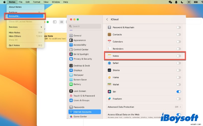The image size is (203, 126).
Task: Turn off Siri iCloud switch
Action: tap(179, 92)
